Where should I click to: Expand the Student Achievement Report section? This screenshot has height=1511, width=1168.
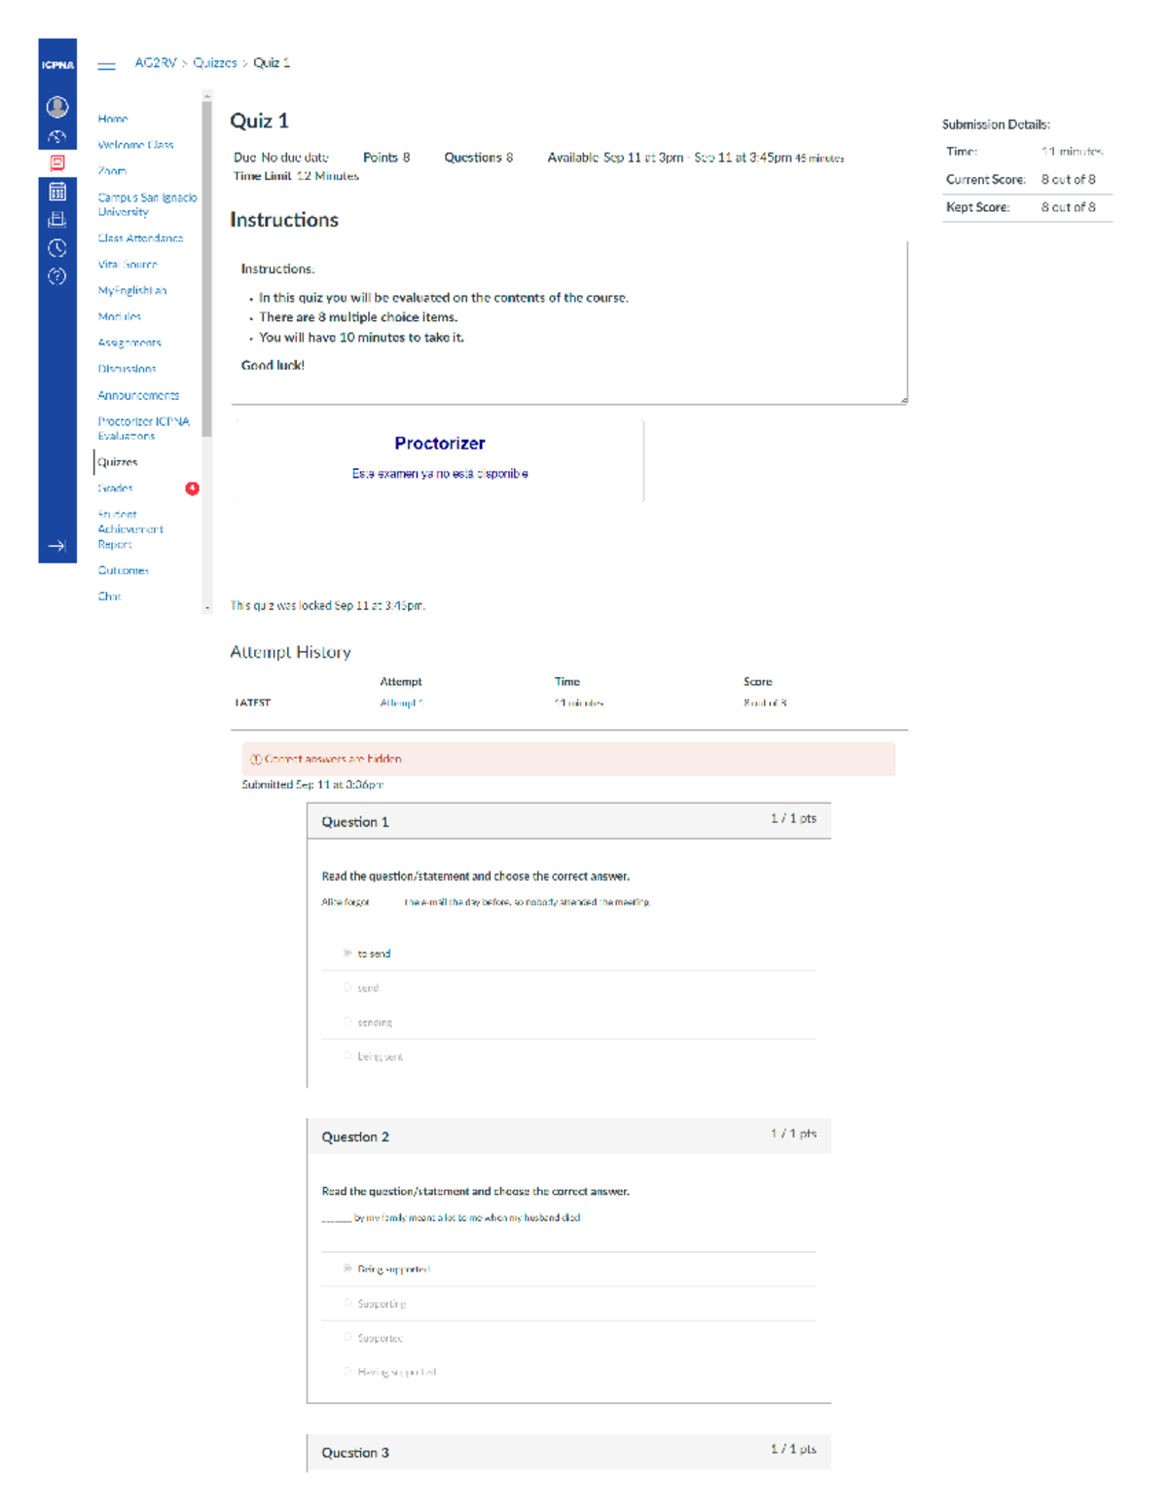(130, 528)
